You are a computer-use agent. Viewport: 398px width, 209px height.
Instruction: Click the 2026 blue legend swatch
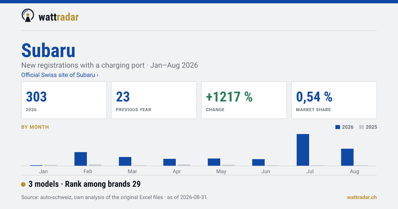pos(338,127)
